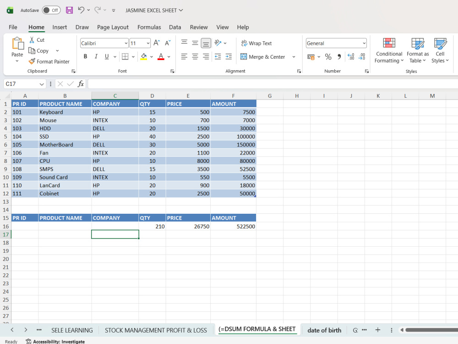
Task: Click Merge & Center button
Action: [x=262, y=57]
